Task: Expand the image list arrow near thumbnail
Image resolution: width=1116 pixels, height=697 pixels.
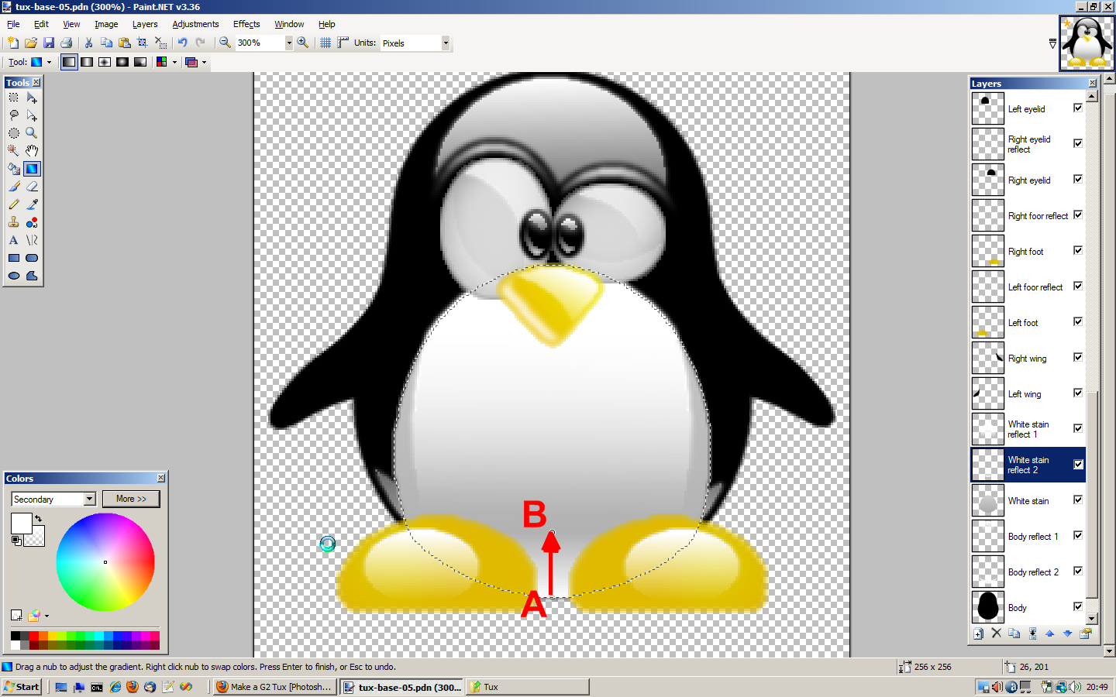Action: point(1052,44)
